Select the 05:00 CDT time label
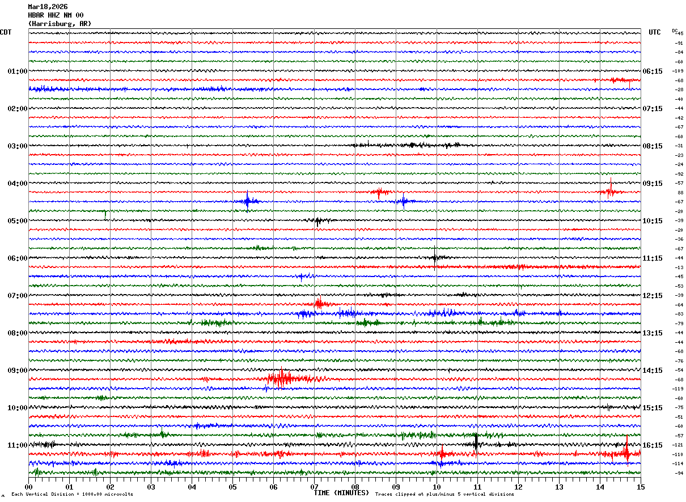686x502 pixels. point(18,221)
